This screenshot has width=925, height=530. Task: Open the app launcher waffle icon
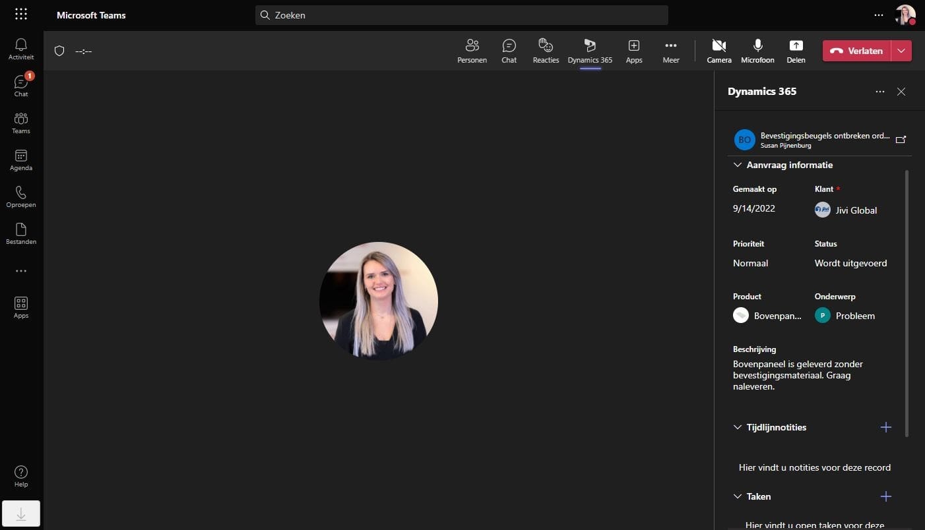[x=21, y=15]
